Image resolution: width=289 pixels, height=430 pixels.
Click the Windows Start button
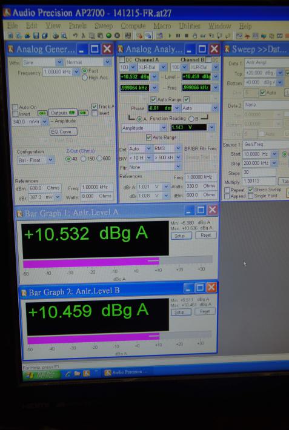tap(41, 374)
